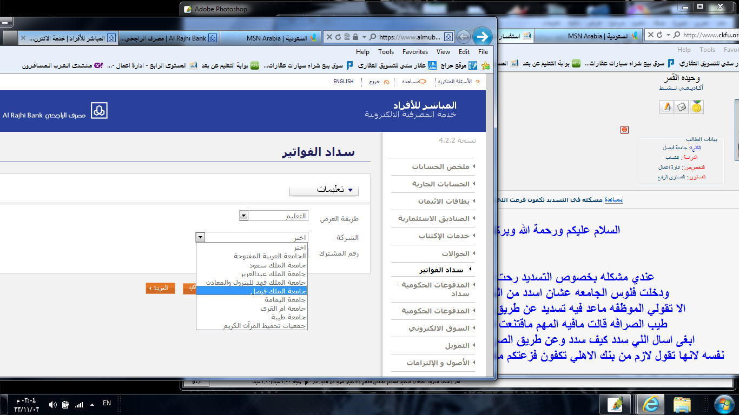This screenshot has width=739, height=415.
Task: Click the notepad pencil icon in forum window
Action: 667,107
